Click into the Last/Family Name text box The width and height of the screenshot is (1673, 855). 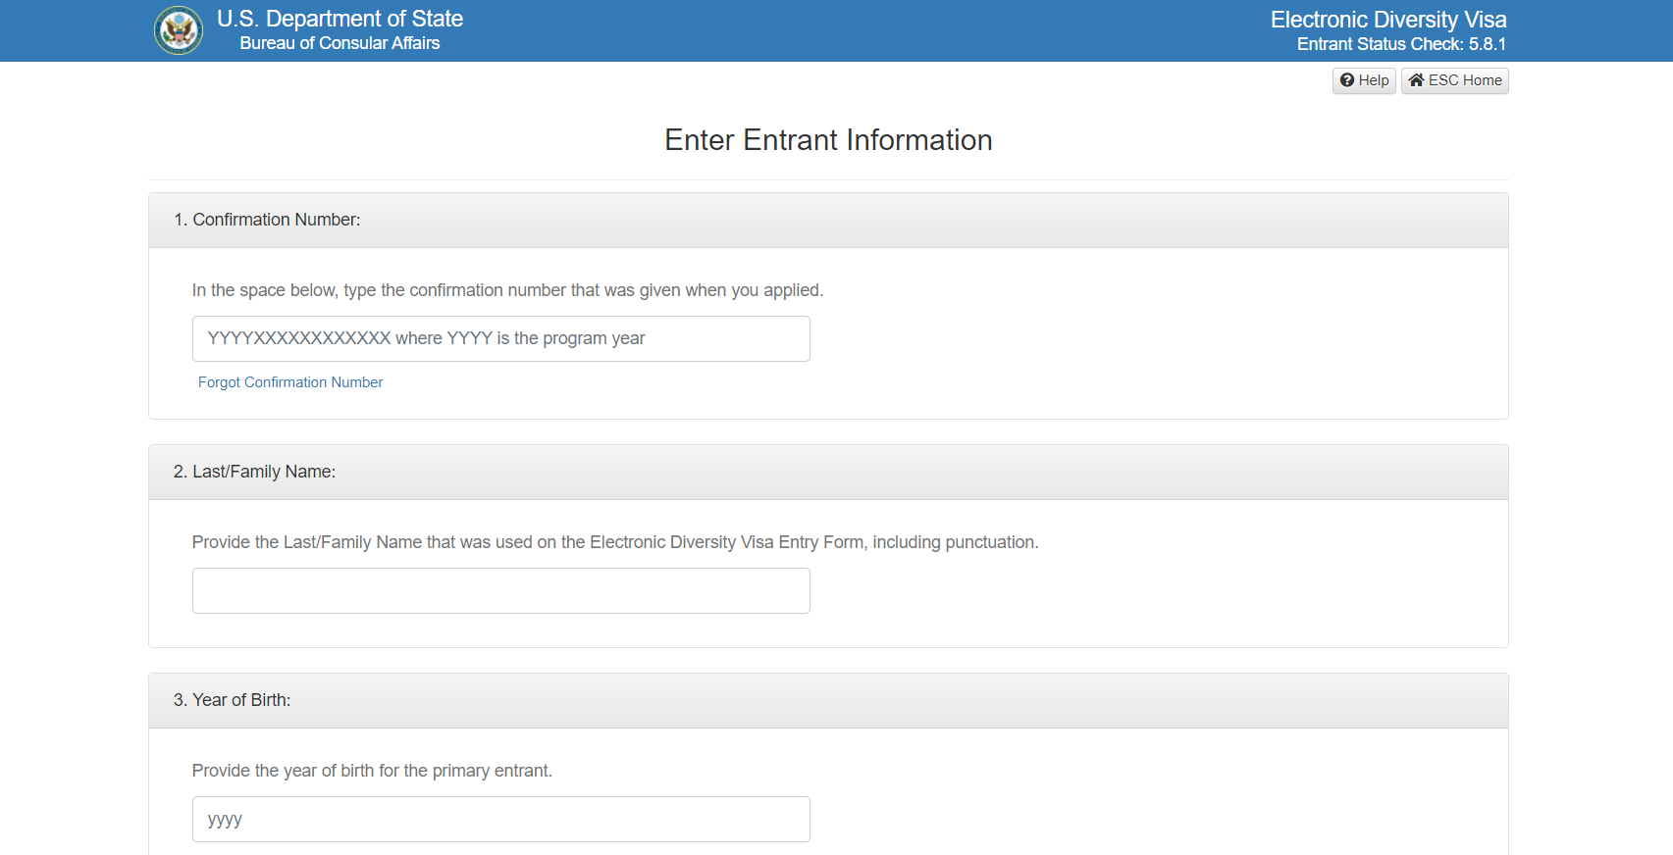coord(500,590)
